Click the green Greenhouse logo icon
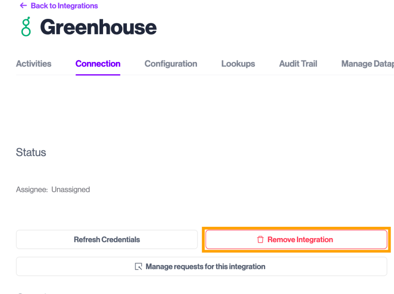This screenshot has width=394, height=294. coord(26,26)
